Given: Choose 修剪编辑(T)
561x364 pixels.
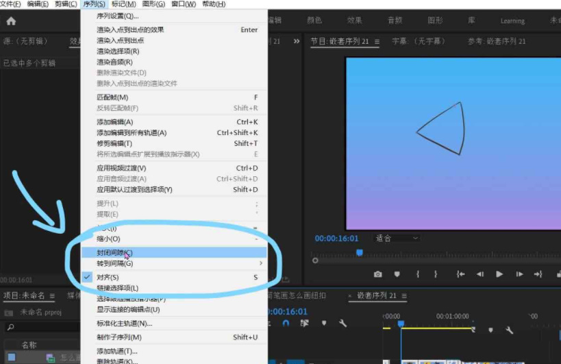Looking at the screenshot, I should tap(174, 143).
